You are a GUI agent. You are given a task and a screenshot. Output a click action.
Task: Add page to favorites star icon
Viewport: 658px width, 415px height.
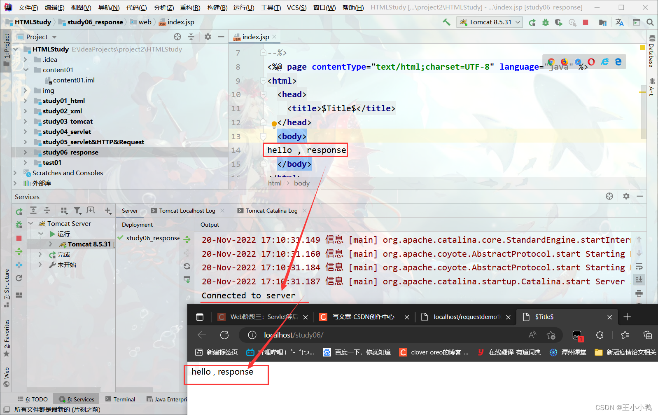point(551,335)
